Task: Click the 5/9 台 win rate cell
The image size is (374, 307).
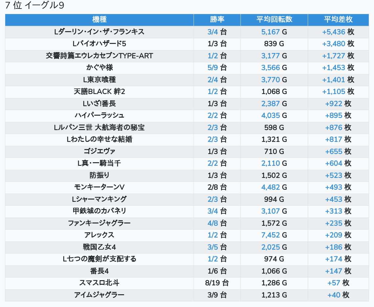Action: coord(217,67)
